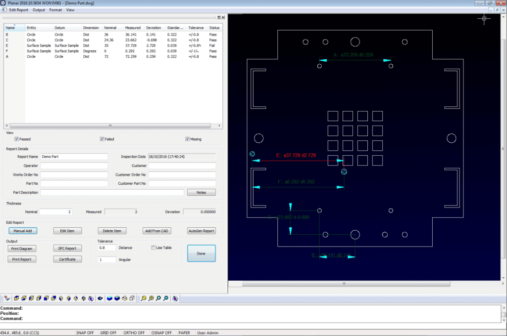Select the light-blue shaded cube display icon

point(110,298)
